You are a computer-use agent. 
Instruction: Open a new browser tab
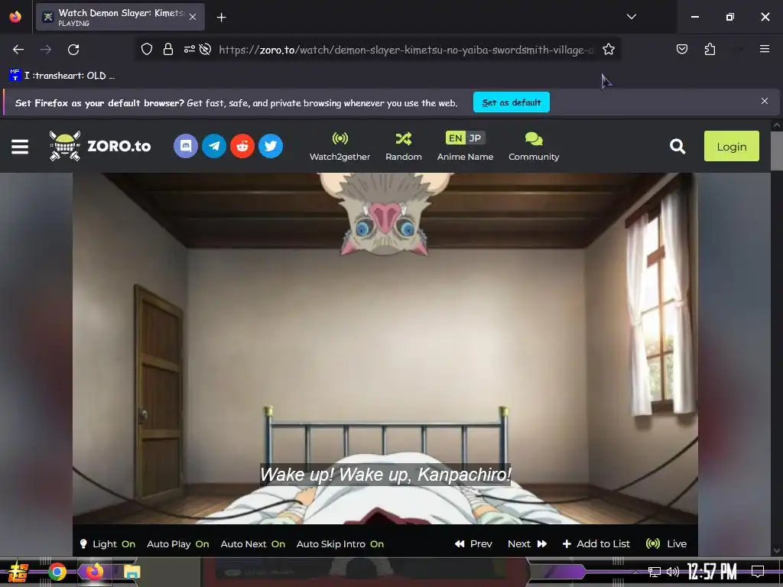[x=221, y=18]
